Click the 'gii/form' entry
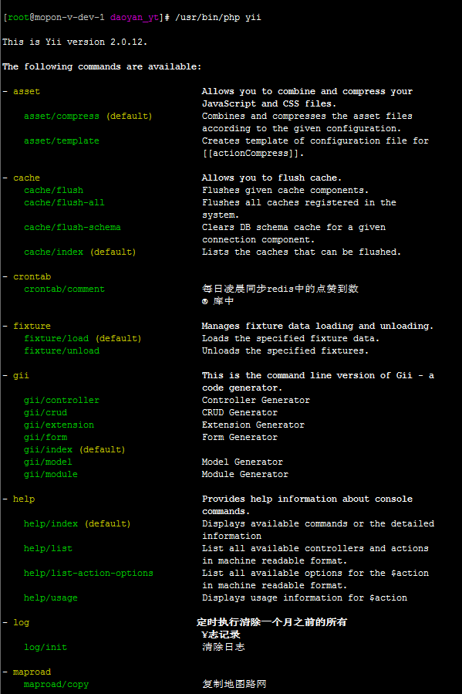 pos(45,437)
